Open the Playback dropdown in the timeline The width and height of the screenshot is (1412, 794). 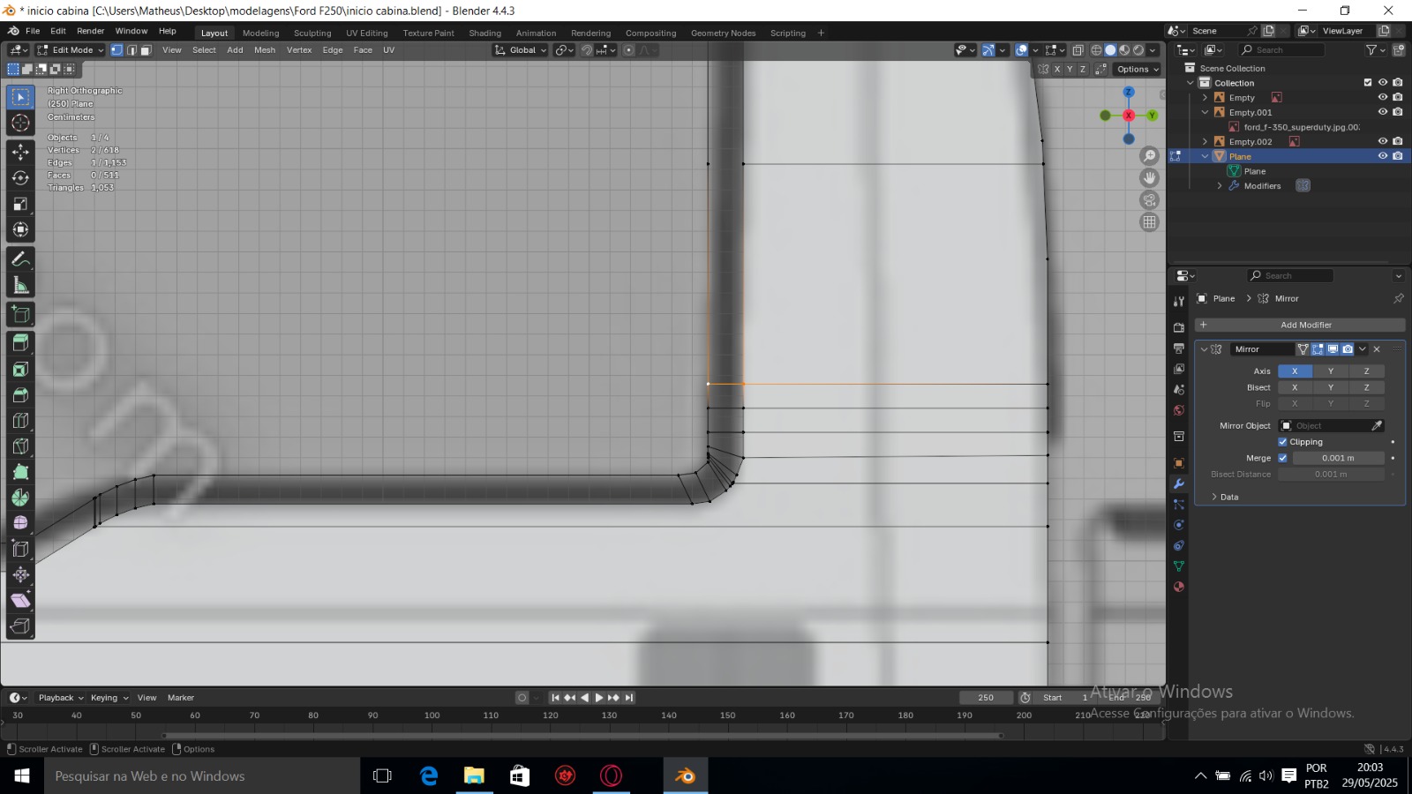tap(61, 698)
